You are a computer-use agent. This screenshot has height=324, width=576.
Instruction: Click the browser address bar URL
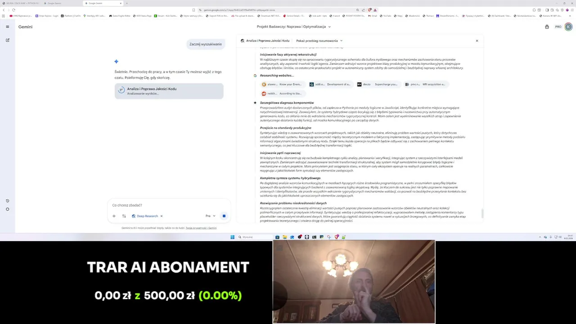239,10
